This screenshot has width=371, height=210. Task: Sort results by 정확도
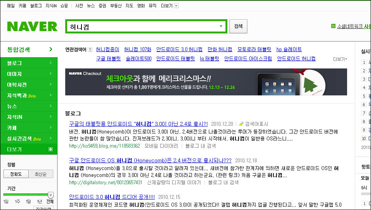point(16,174)
